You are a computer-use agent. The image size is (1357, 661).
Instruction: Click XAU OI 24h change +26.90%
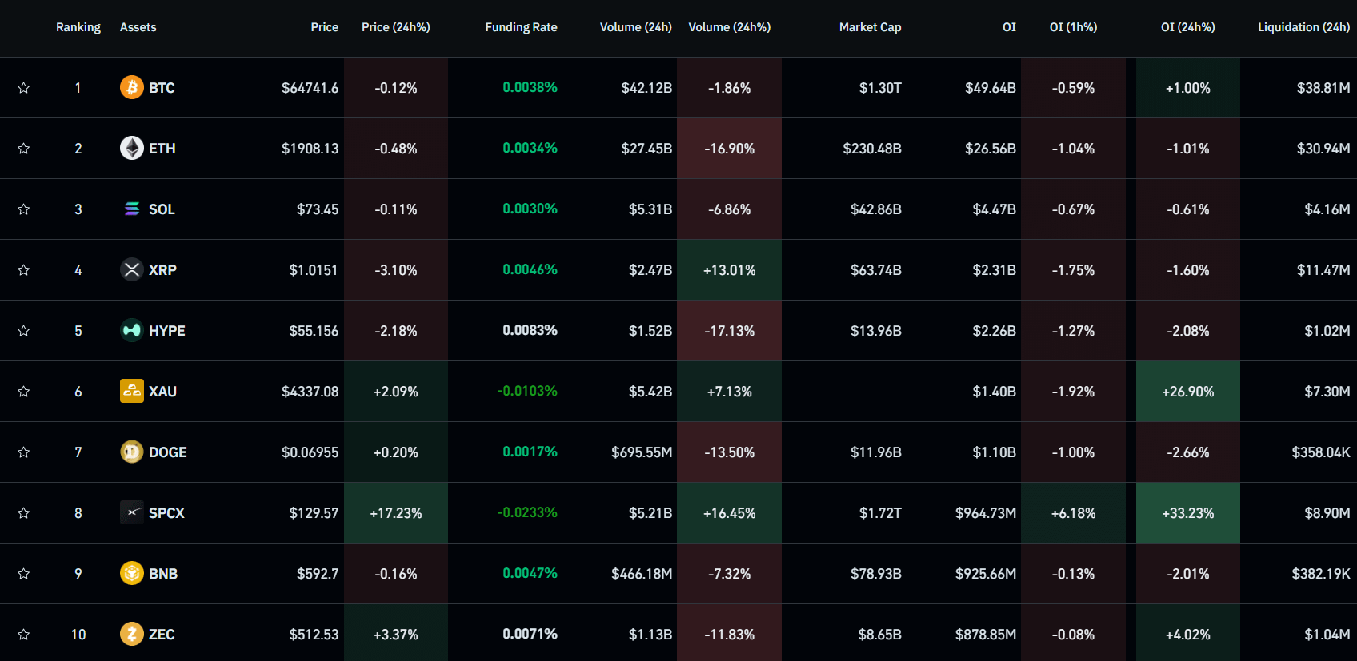click(1188, 392)
